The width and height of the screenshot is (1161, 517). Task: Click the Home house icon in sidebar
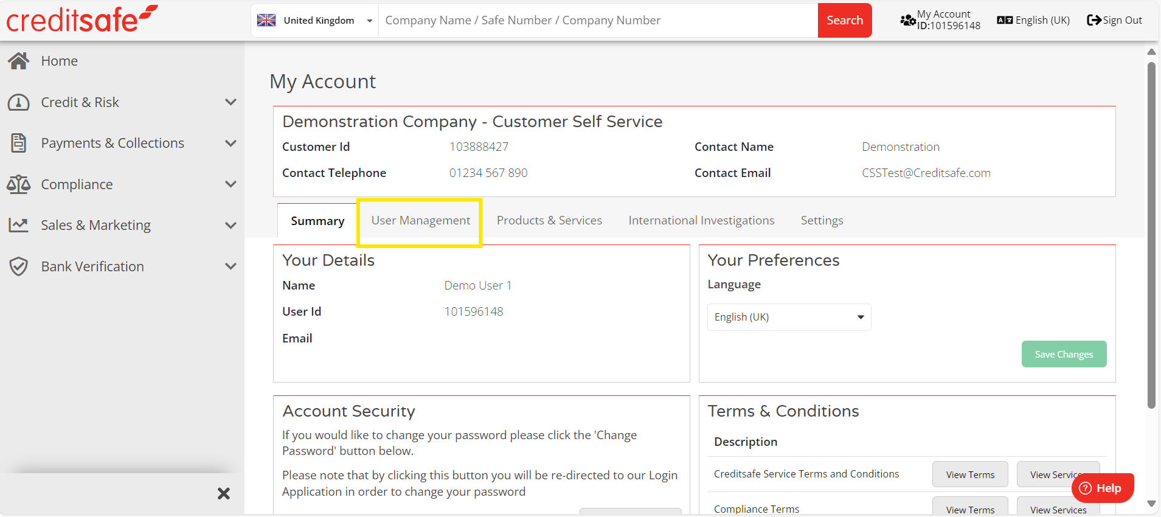pos(19,61)
